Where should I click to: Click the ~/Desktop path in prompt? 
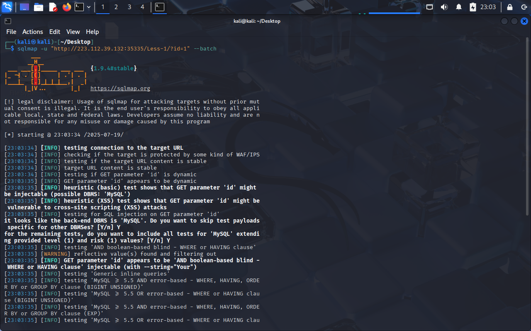pos(76,42)
